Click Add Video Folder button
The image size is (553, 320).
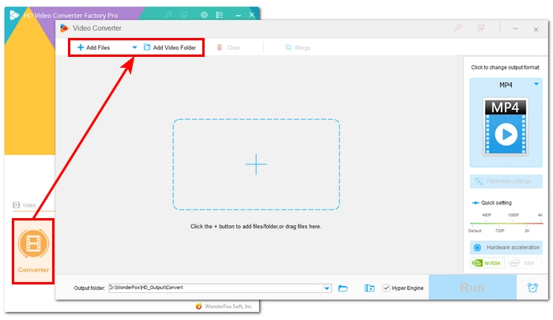[170, 47]
